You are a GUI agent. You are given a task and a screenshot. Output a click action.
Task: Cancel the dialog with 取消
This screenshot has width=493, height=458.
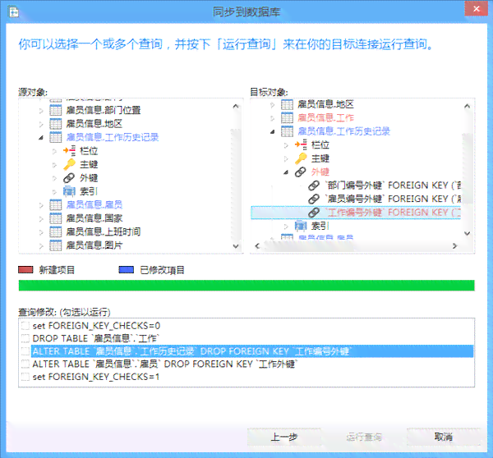click(x=444, y=437)
